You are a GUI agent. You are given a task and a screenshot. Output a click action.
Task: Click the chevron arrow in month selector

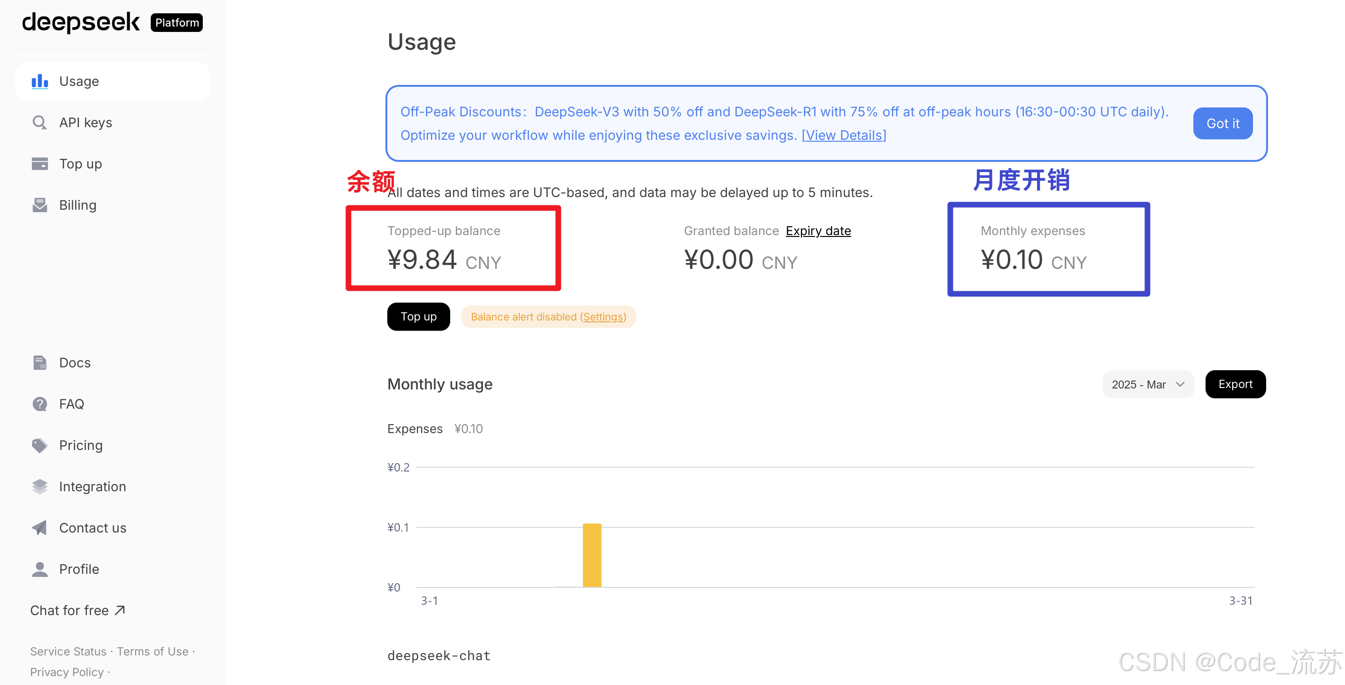pyautogui.click(x=1180, y=385)
